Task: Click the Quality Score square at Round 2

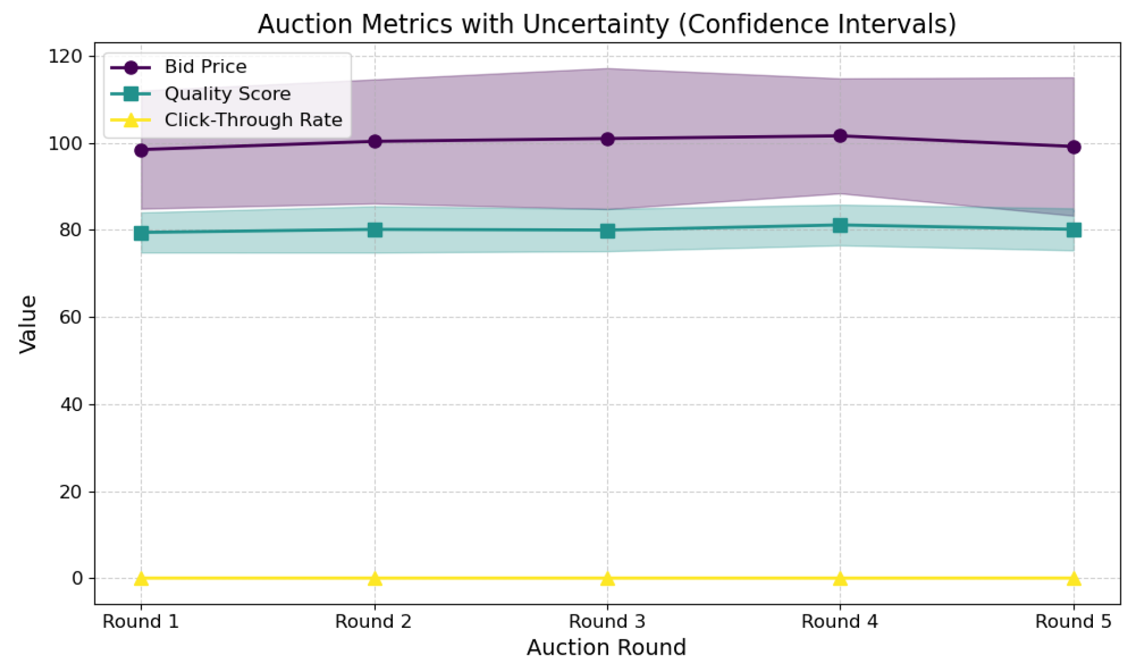Action: [x=375, y=230]
